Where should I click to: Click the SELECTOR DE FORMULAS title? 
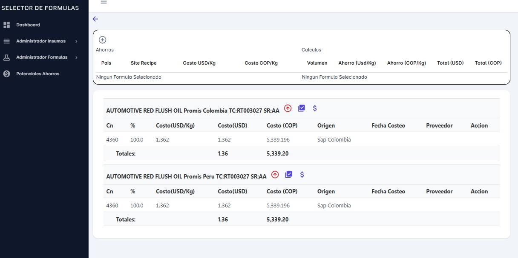click(x=40, y=8)
